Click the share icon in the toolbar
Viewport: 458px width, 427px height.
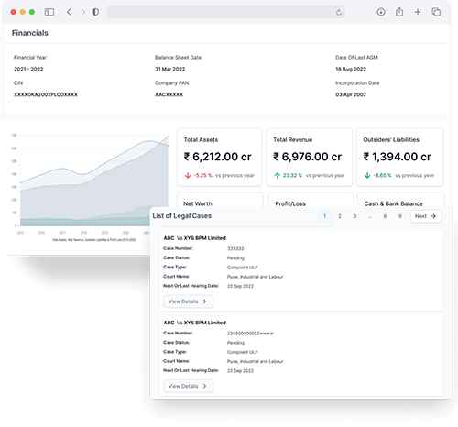[x=399, y=12]
